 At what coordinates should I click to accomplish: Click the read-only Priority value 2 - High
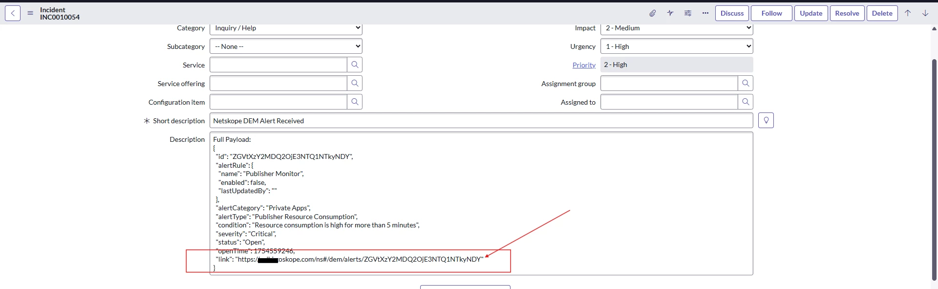677,65
